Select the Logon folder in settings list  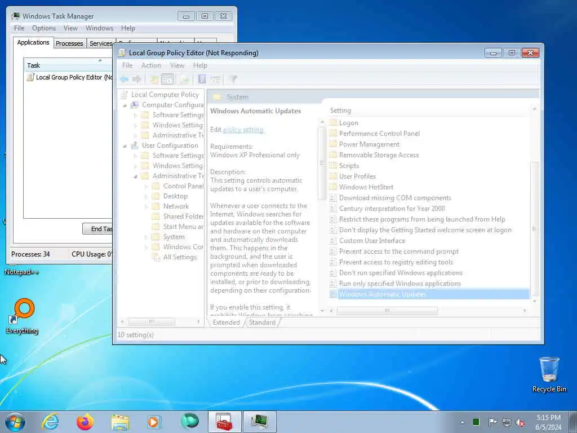[348, 123]
